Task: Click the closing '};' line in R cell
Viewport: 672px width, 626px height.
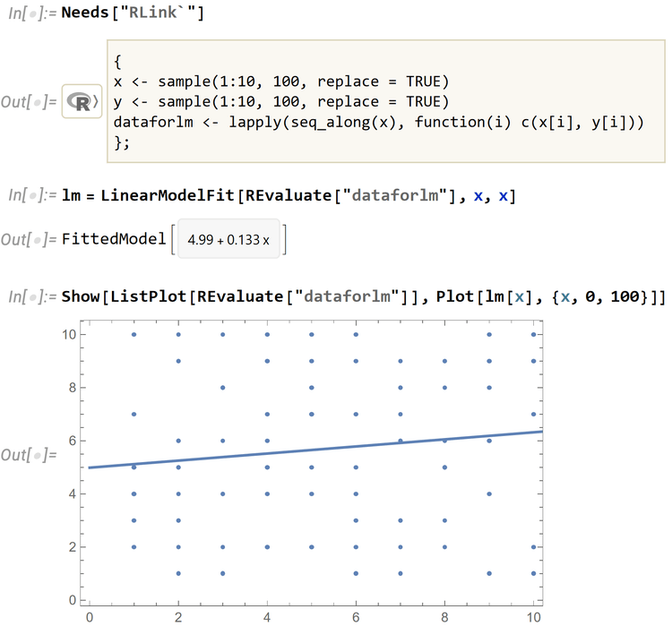Action: [x=121, y=142]
